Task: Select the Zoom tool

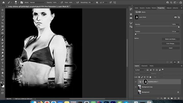Action: coord(3,76)
